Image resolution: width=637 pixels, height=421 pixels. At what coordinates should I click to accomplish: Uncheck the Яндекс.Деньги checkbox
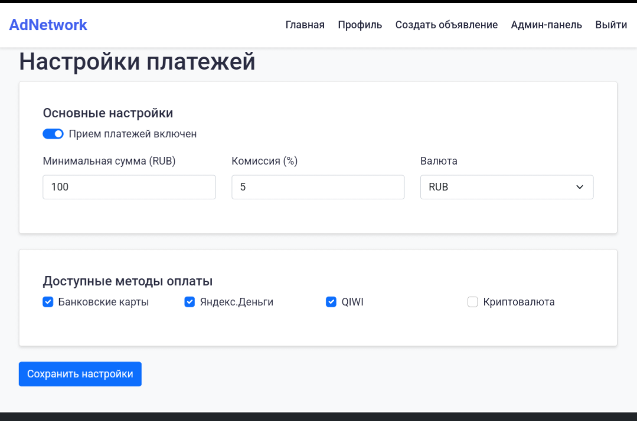[x=190, y=302]
